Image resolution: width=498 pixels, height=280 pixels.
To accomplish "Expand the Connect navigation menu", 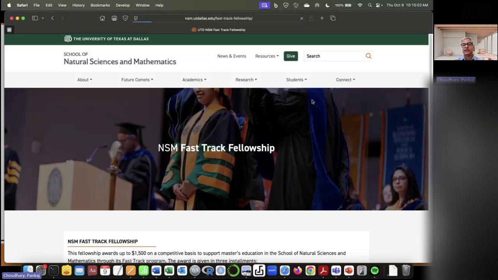I will click(345, 80).
